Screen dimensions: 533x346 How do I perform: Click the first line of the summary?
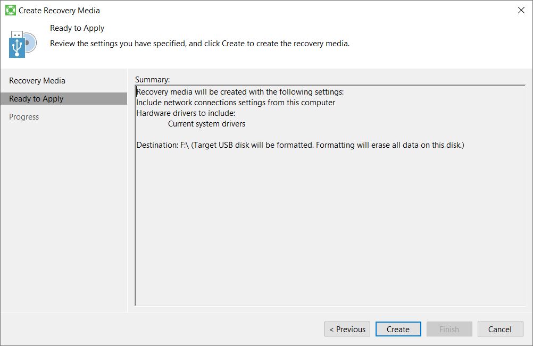(240, 92)
